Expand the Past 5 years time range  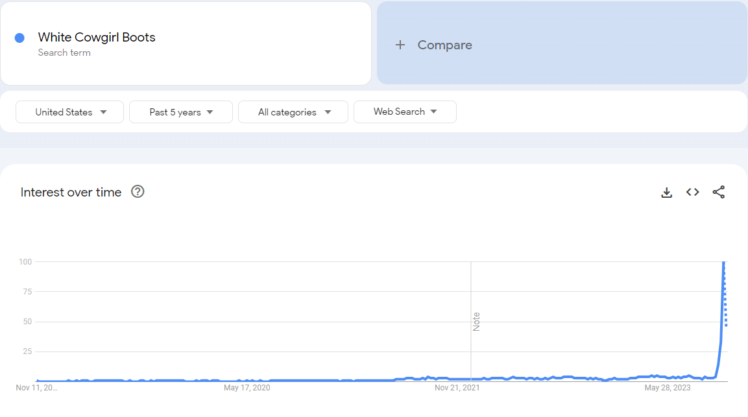tap(181, 112)
